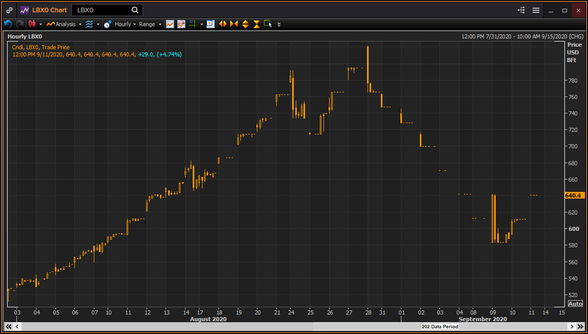Click the expand horizontally arrows icon

(223, 24)
